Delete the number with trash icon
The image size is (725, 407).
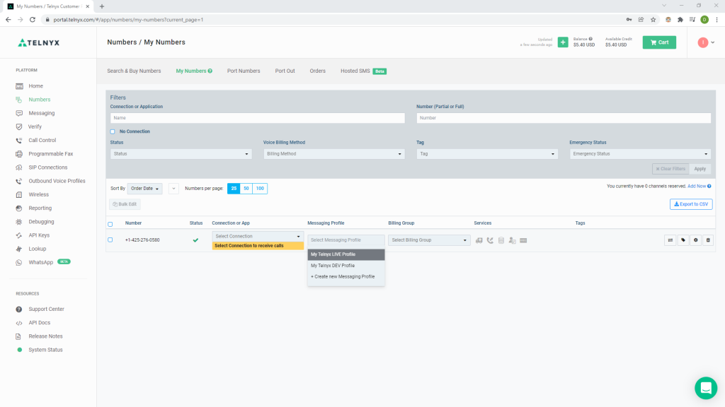(x=708, y=240)
